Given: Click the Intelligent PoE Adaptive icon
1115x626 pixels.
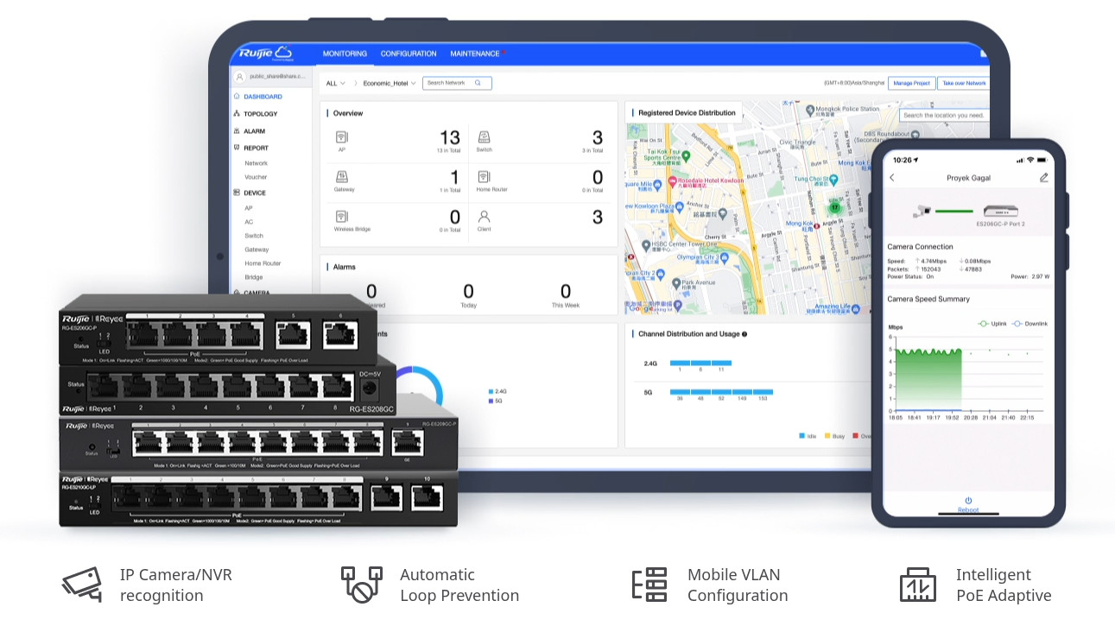Looking at the screenshot, I should click(x=917, y=585).
